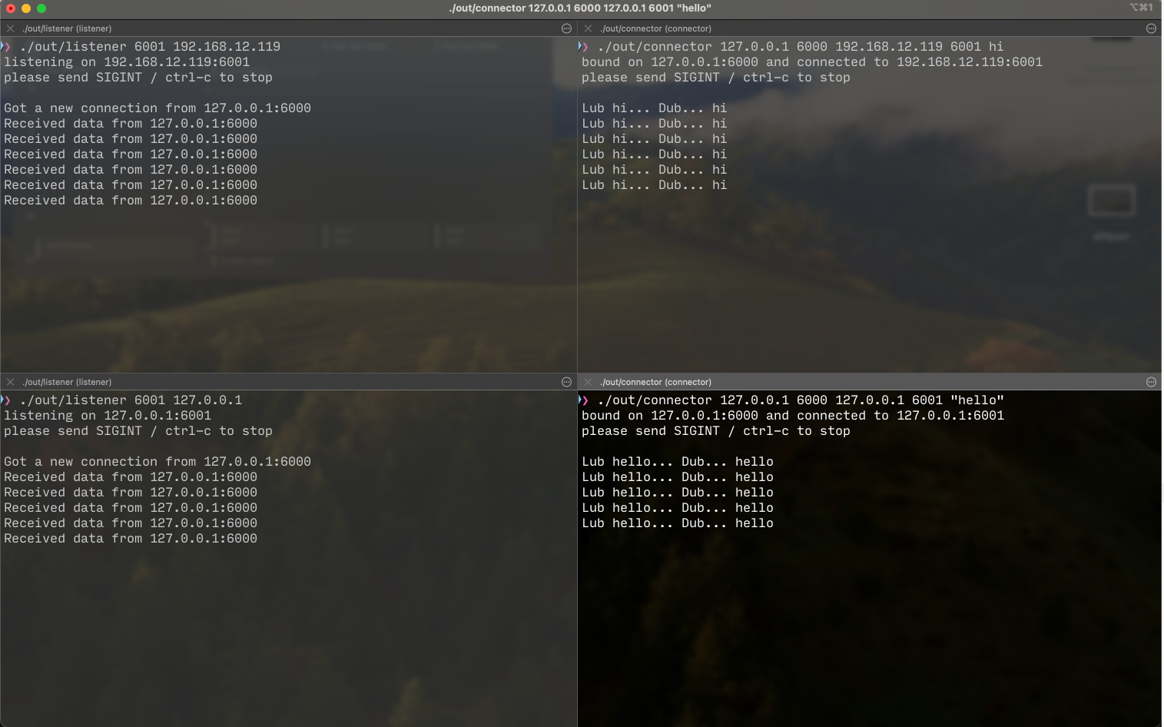Select the title bar of the listener pane above "./out/listener 6001 127.0.0.1"

[288, 382]
